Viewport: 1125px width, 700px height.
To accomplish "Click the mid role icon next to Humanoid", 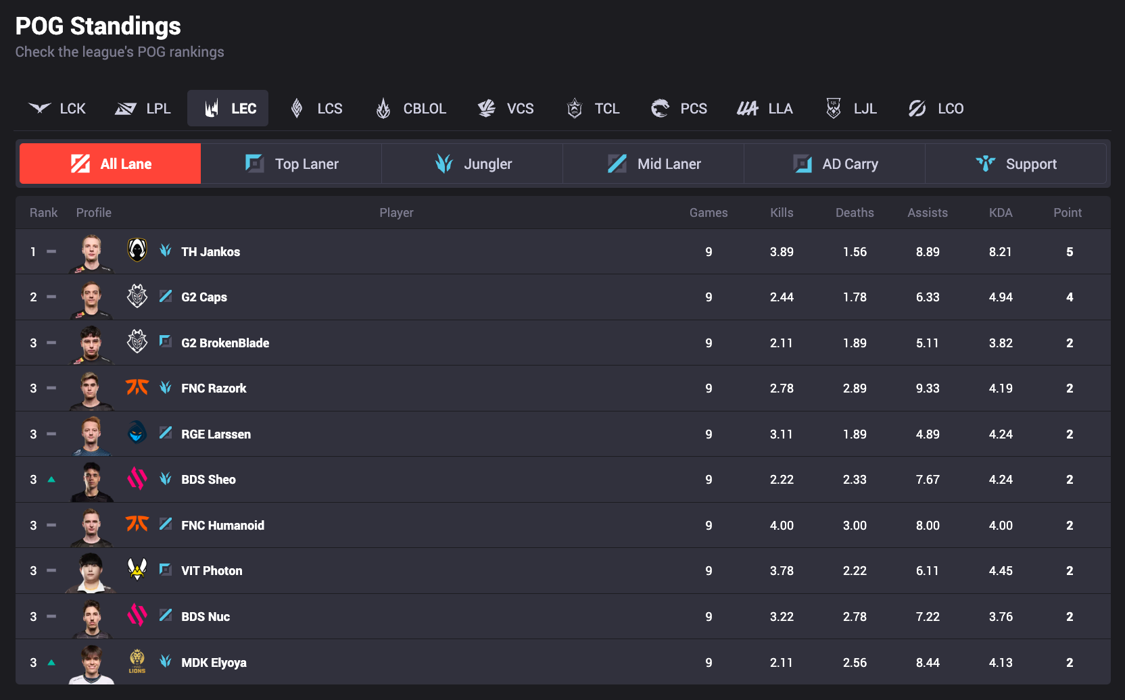I will point(166,524).
